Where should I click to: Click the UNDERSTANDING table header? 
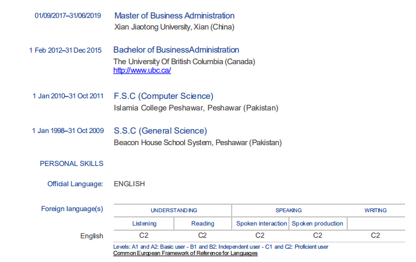174,211
